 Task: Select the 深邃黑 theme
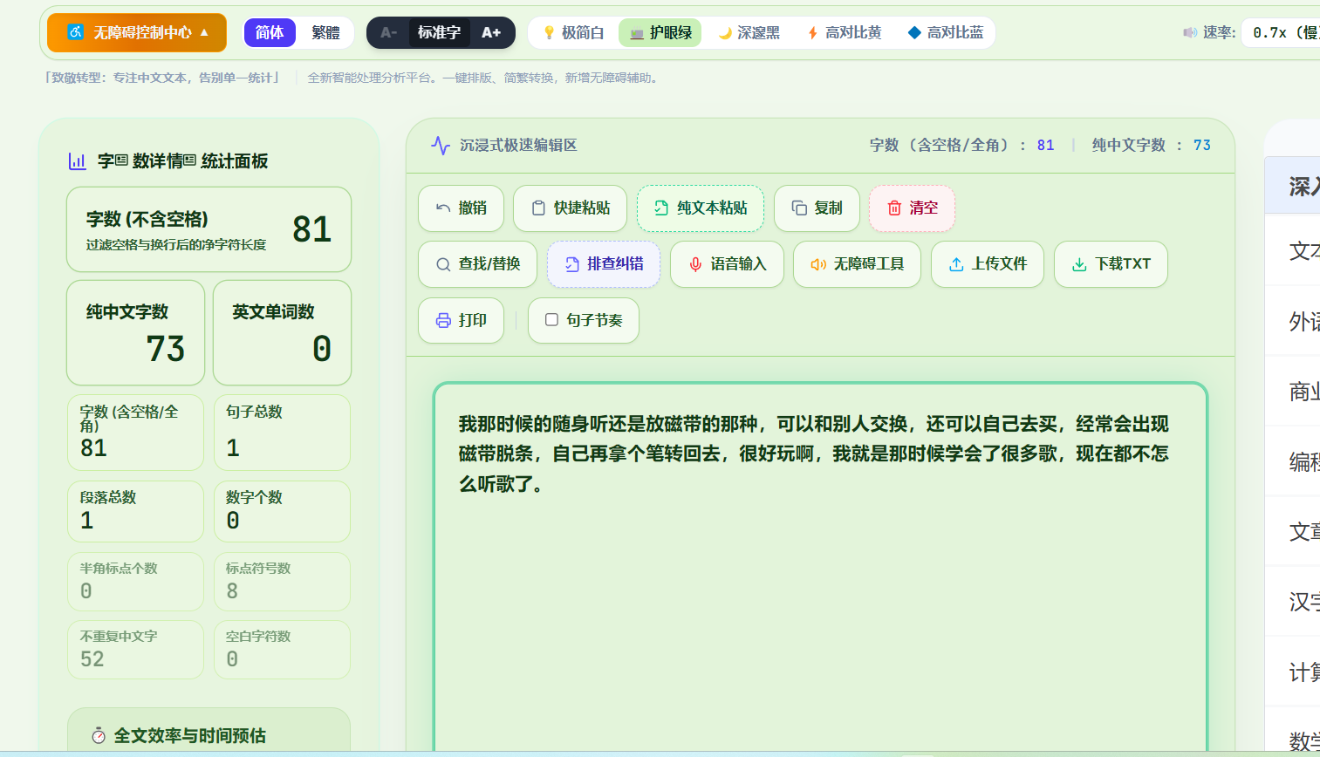click(x=749, y=32)
